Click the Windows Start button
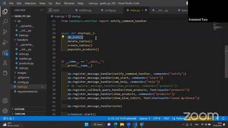This screenshot has height=128, width=228. point(87,124)
